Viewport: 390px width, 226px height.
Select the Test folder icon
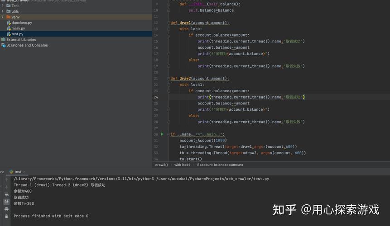coord(9,5)
